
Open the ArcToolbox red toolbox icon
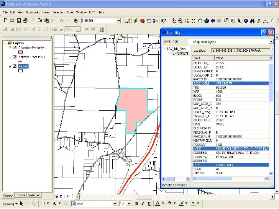click(142, 21)
